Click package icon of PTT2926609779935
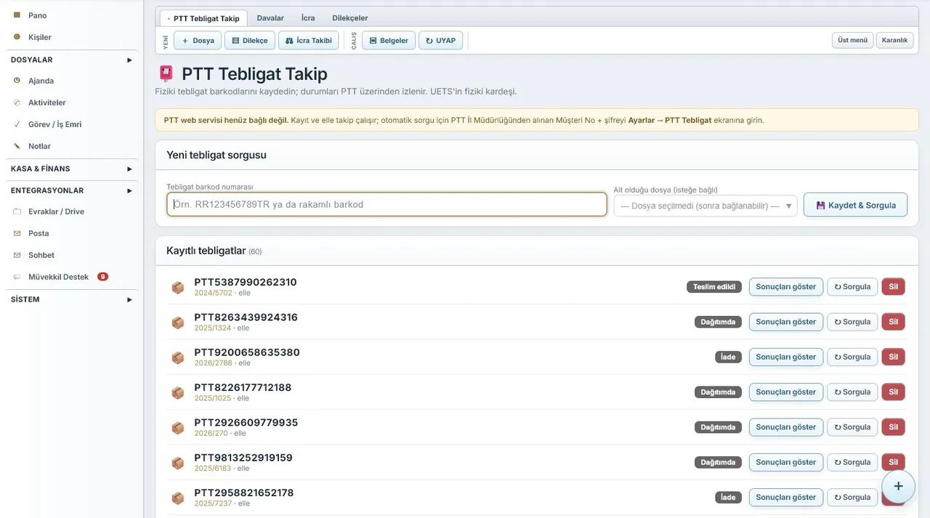The image size is (930, 518). pyautogui.click(x=178, y=427)
